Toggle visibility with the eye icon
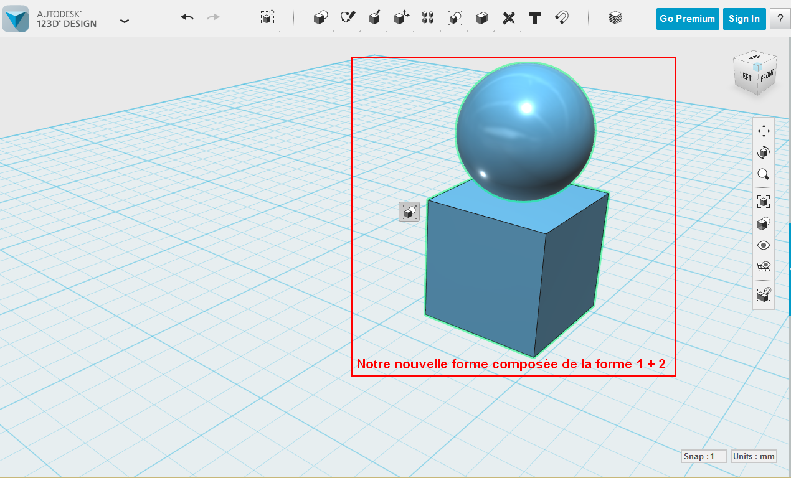Image resolution: width=791 pixels, height=478 pixels. (x=764, y=245)
